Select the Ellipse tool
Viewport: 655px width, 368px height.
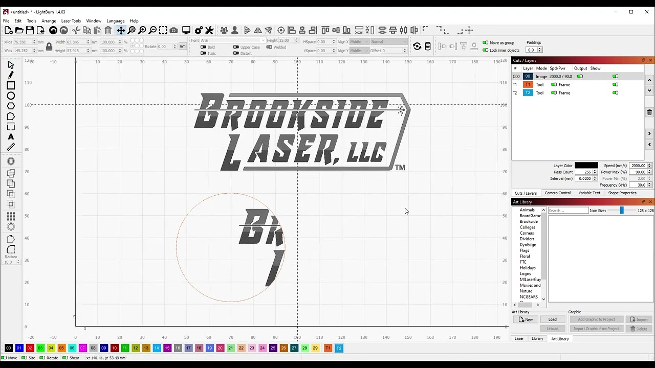click(11, 96)
